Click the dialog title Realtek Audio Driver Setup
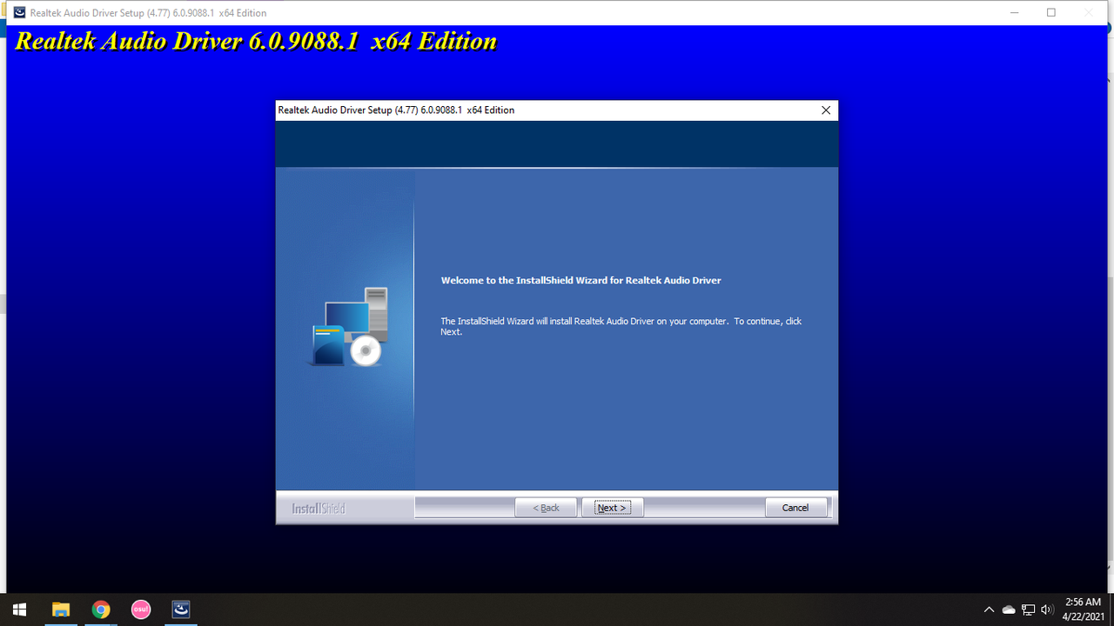 point(396,110)
